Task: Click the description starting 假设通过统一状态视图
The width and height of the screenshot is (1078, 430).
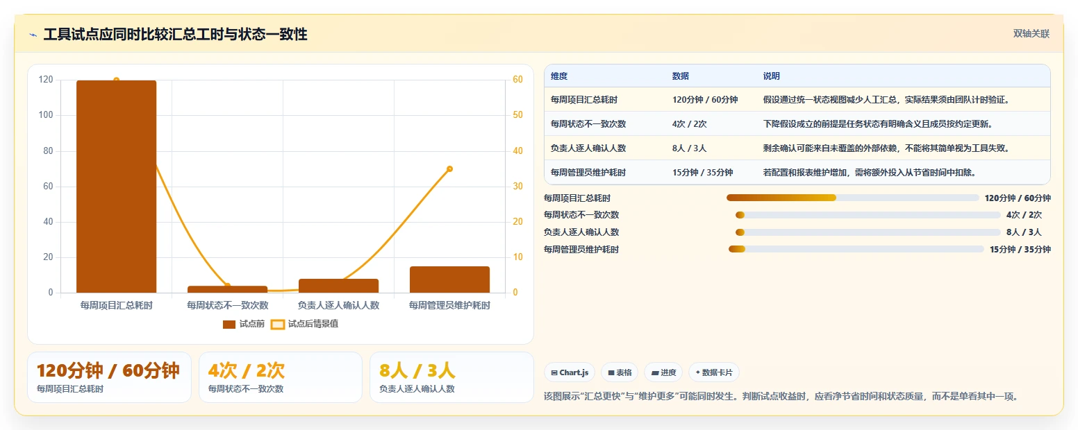Action: (x=886, y=100)
